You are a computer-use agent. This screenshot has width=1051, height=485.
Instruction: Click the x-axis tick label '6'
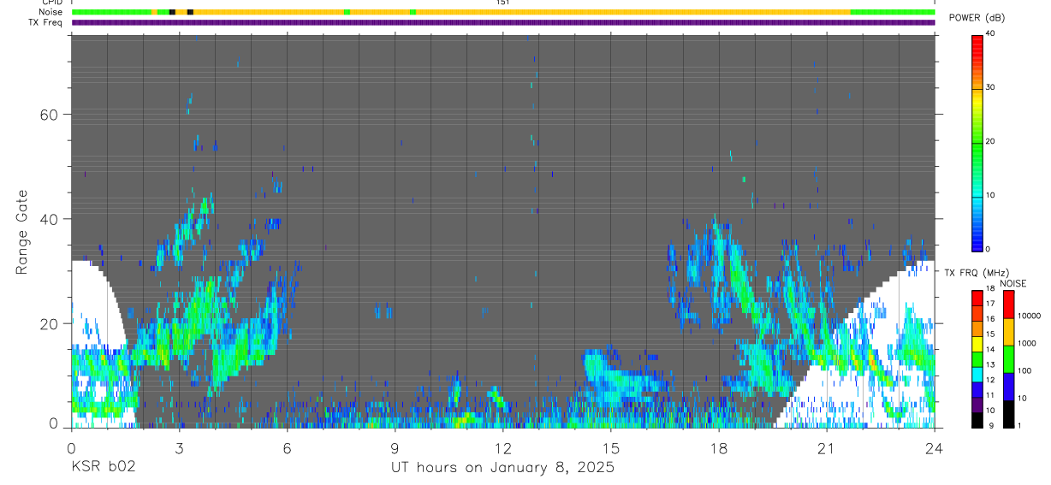pos(287,447)
